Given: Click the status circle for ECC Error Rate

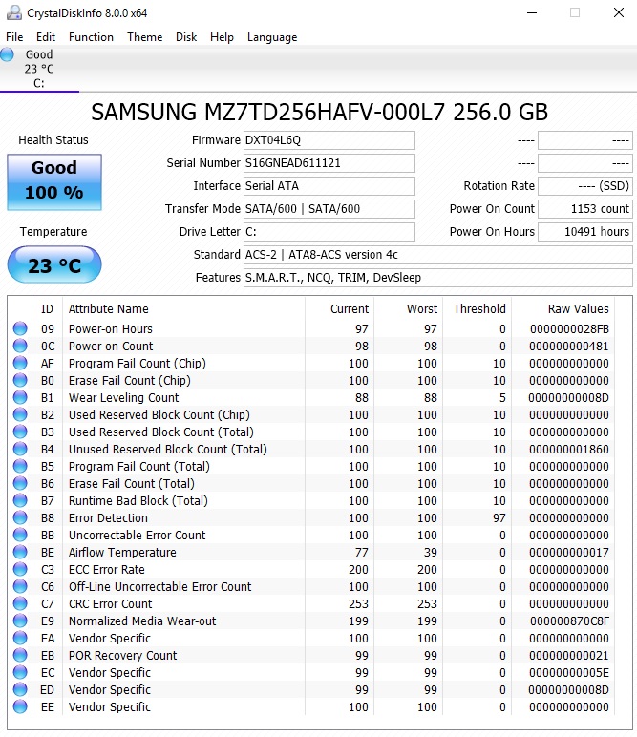Looking at the screenshot, I should [x=20, y=569].
